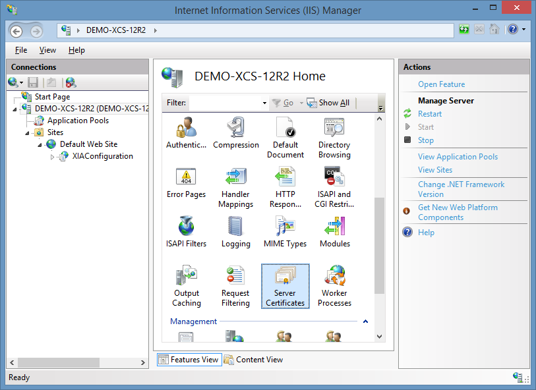
Task: Select the MIME Types feature
Action: tap(285, 232)
